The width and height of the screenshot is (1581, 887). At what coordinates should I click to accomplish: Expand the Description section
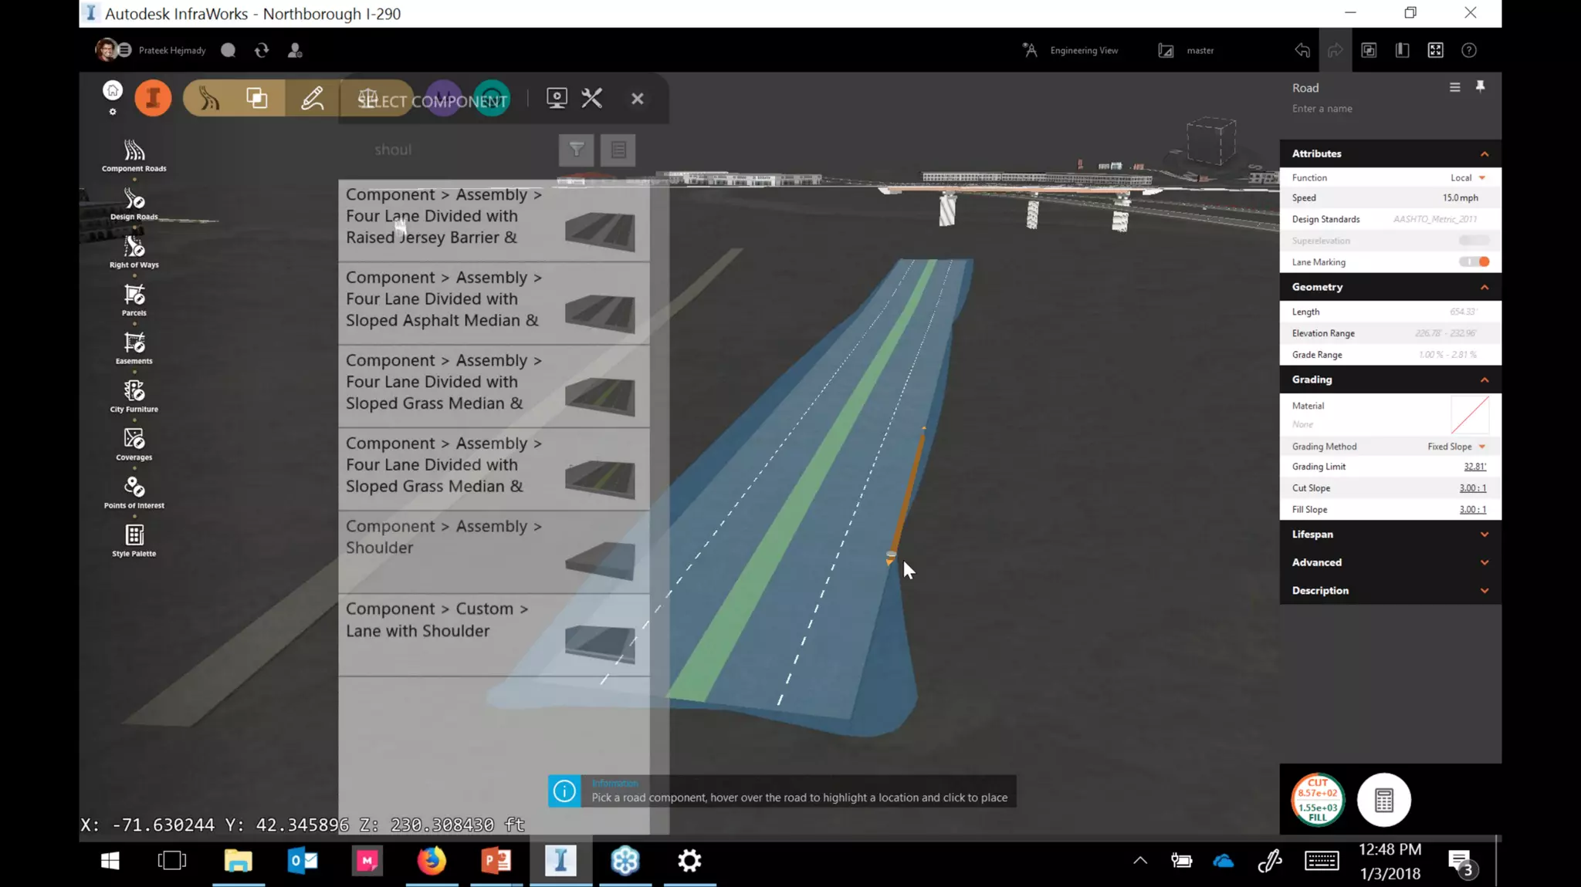pos(1485,591)
